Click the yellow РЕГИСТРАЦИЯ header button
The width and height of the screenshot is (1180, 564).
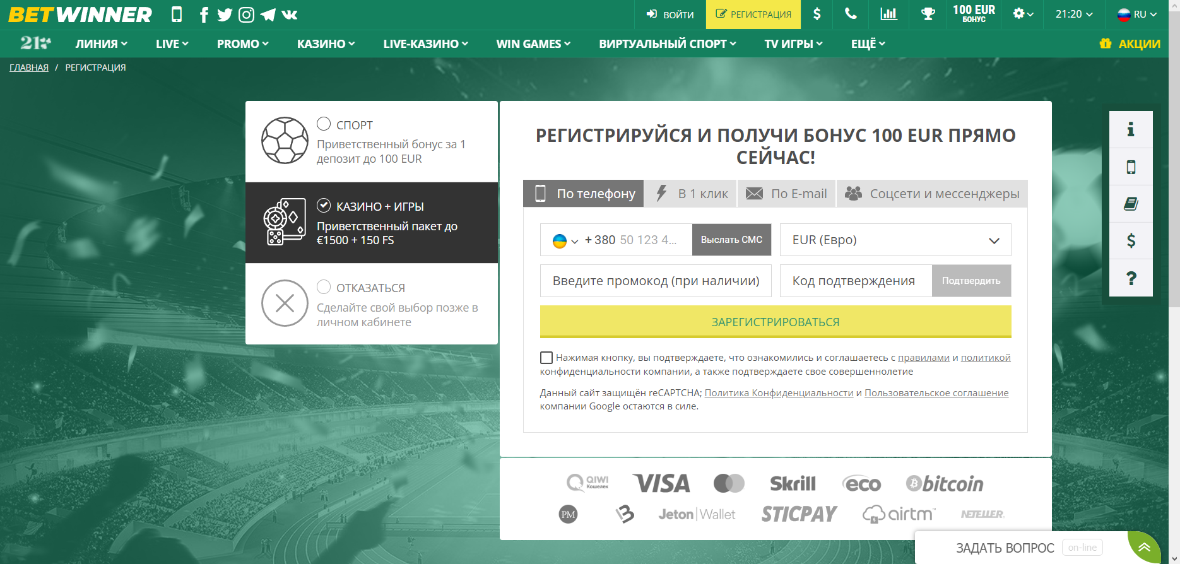tap(753, 14)
